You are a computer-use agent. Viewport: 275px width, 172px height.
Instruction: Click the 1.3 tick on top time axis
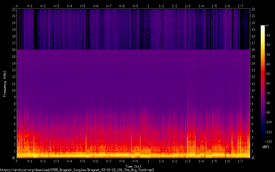point(188,6)
